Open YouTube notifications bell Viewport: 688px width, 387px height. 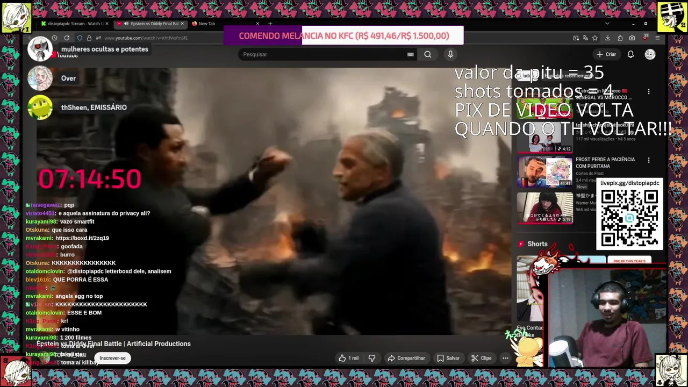(x=631, y=54)
